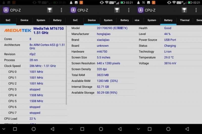
Task: Hide navigation bar chevron in middle screen
Action: point(71,129)
